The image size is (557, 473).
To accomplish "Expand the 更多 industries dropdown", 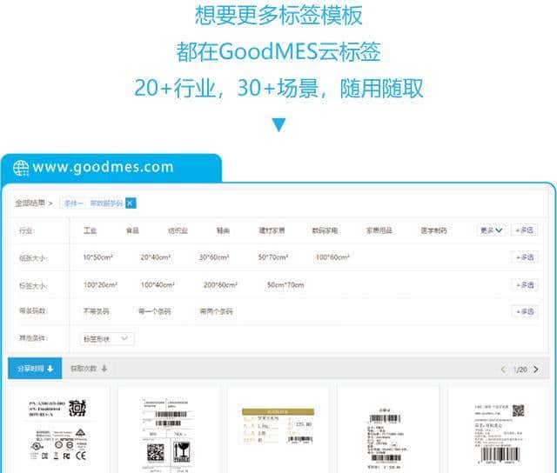I will coord(491,230).
